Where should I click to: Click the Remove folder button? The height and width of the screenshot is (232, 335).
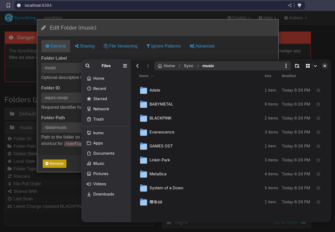pos(55,164)
